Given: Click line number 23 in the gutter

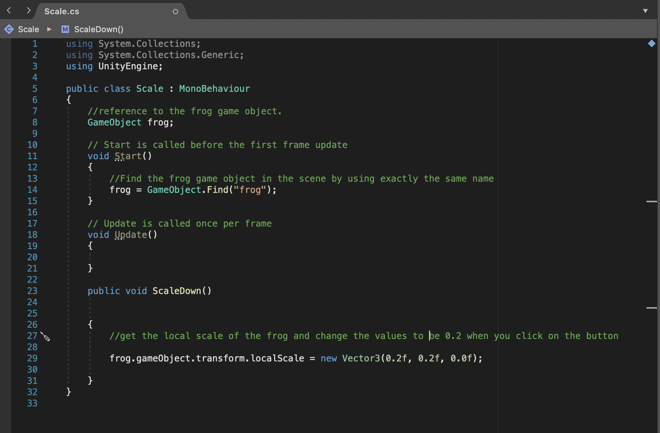Looking at the screenshot, I should (32, 291).
